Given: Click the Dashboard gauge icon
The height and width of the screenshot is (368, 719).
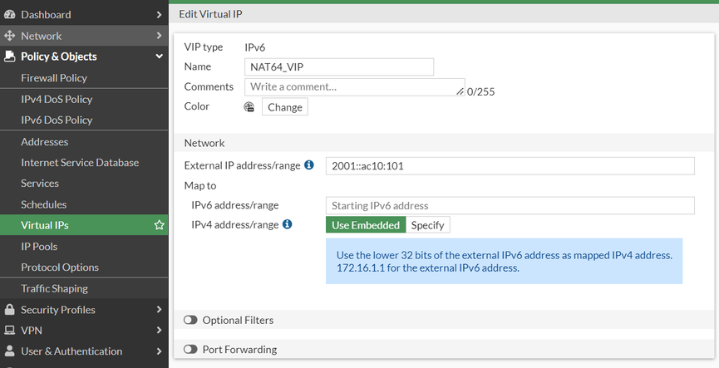Looking at the screenshot, I should (10, 14).
